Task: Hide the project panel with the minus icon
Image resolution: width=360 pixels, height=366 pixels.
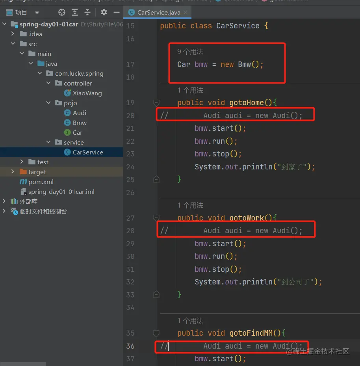Action: 117,12
